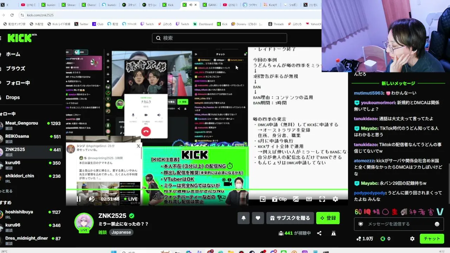The image size is (450, 253).
Task: Jump to LIVE in the video player
Action: [130, 199]
